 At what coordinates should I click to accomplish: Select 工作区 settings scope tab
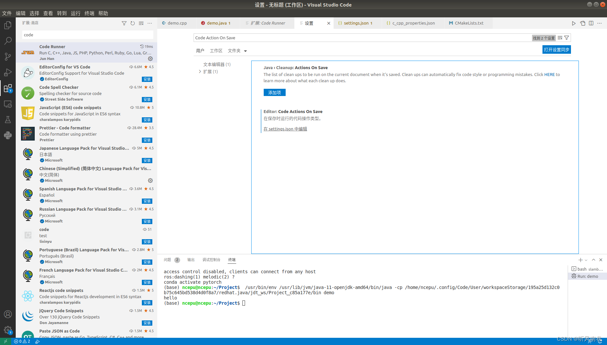click(x=216, y=51)
